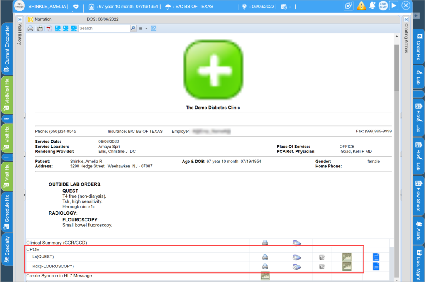Click the patient No Image avatar
Screen dimensions: 425x282
pyautogui.click(x=19, y=6)
